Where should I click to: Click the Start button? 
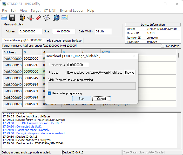pyautogui.click(x=82, y=99)
